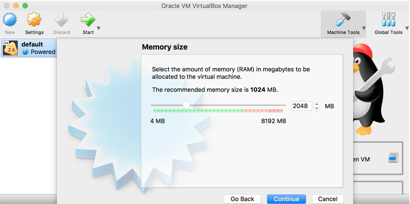Click the memory size stepper arrows

tap(317, 106)
